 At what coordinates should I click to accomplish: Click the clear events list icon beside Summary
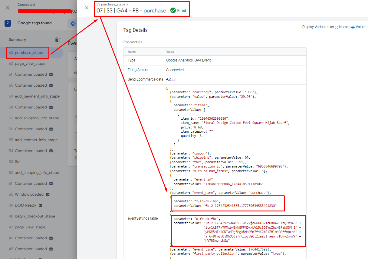tap(57, 40)
